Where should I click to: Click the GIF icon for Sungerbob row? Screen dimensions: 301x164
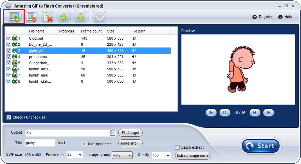coord(15,63)
